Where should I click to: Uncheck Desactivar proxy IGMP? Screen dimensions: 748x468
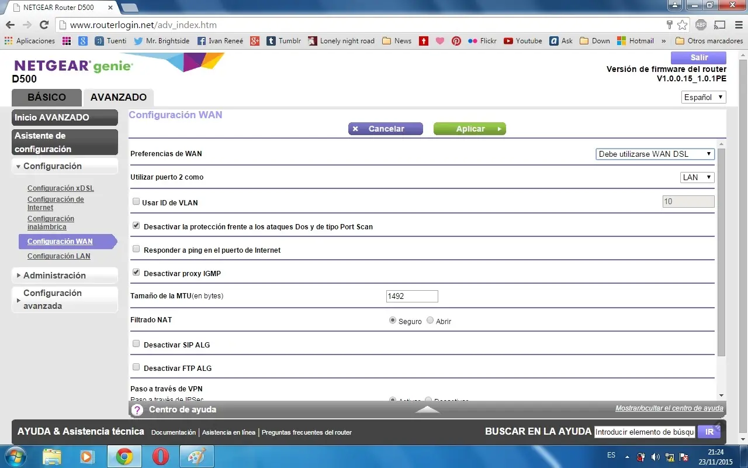click(x=136, y=272)
